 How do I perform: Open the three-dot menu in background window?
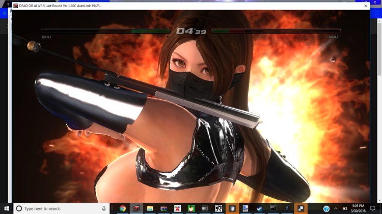coord(377,13)
